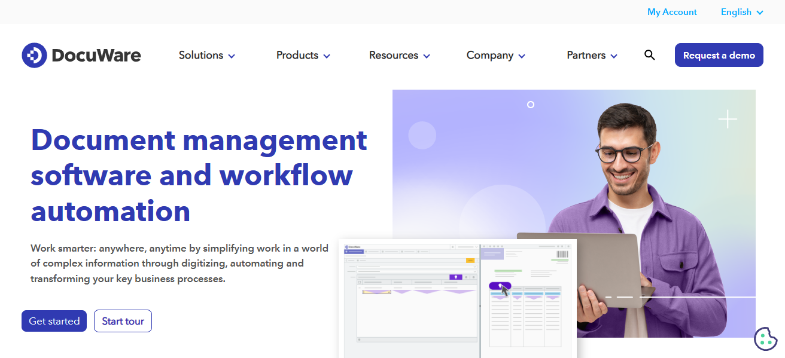Image resolution: width=785 pixels, height=358 pixels.
Task: Click the headline Document management software
Action: pyautogui.click(x=199, y=175)
